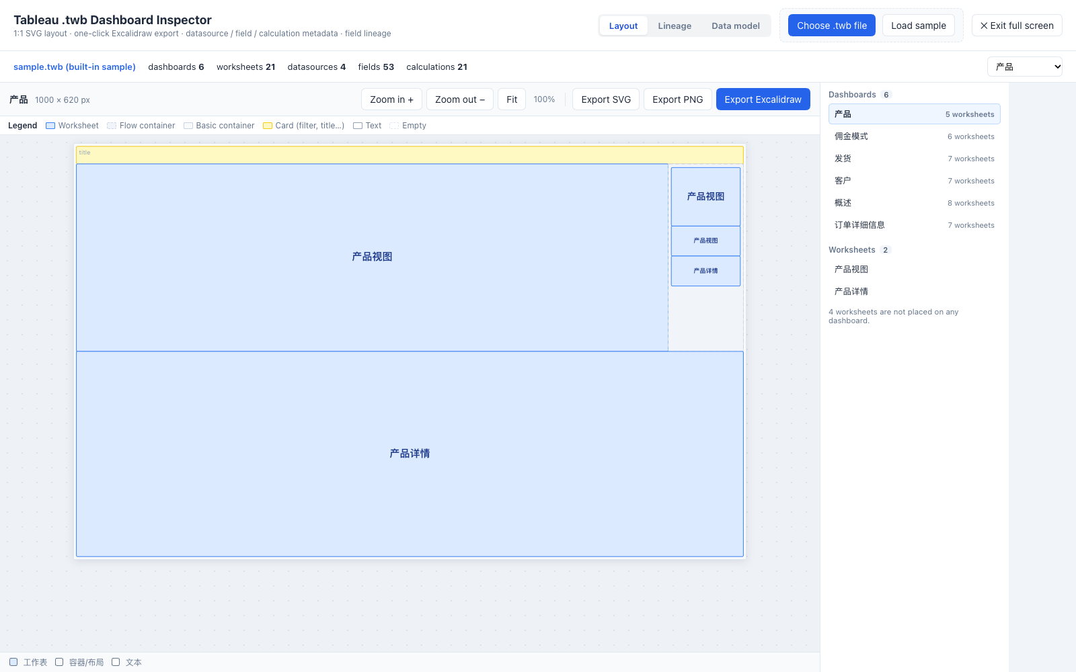The width and height of the screenshot is (1076, 672).
Task: Click the Basic container legend swatch
Action: click(188, 126)
